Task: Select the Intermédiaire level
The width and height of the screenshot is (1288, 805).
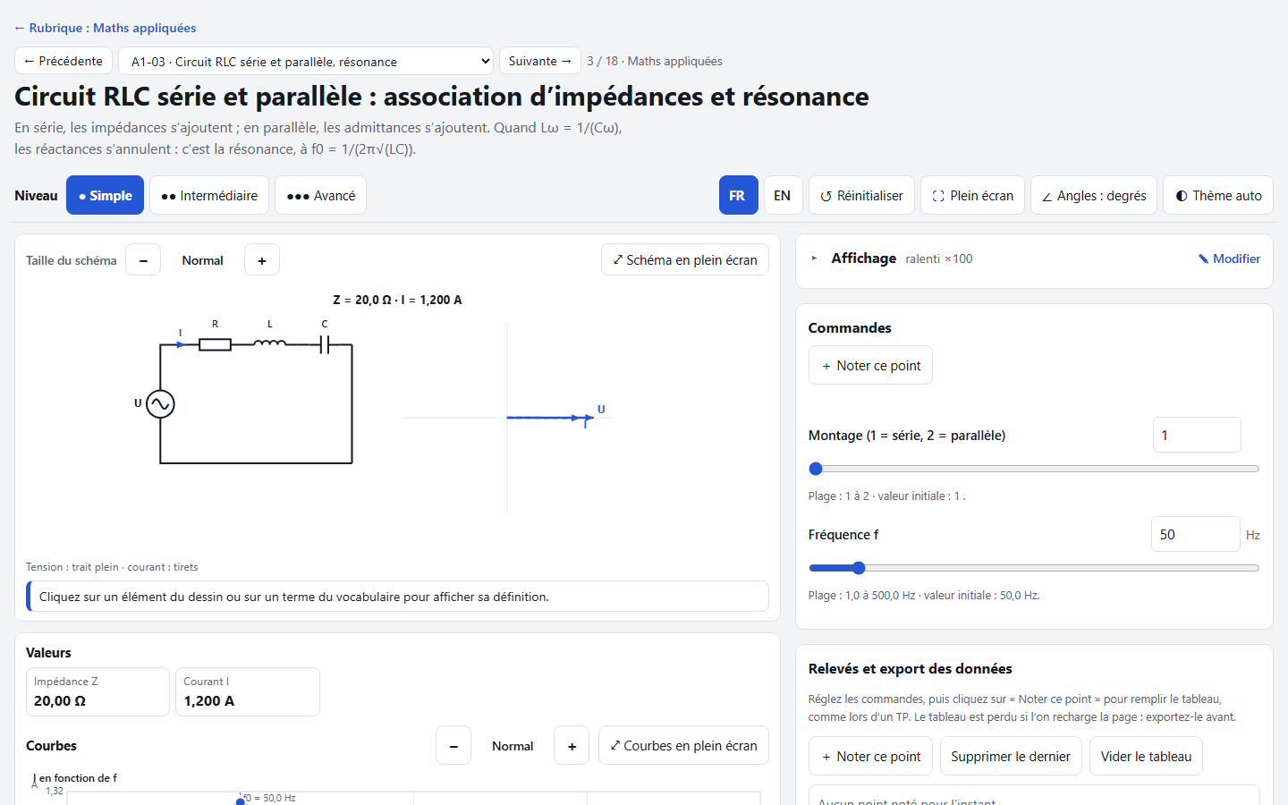Action: (209, 196)
